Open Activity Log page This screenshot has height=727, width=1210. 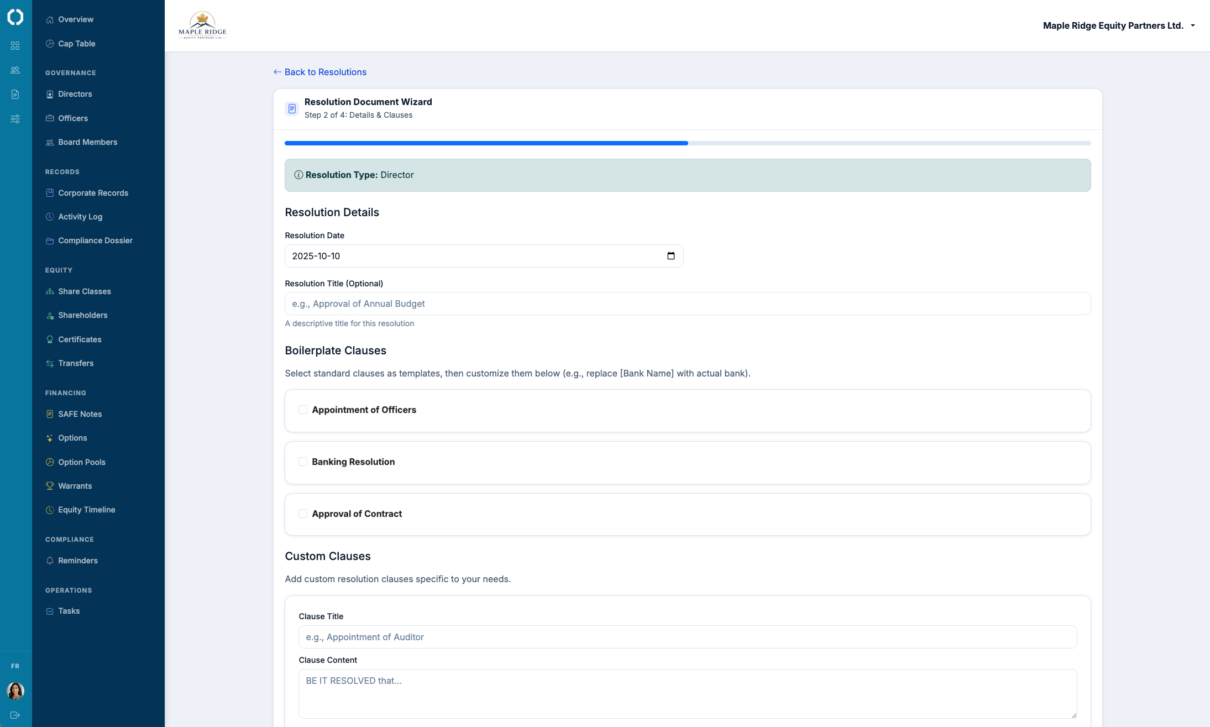(80, 217)
